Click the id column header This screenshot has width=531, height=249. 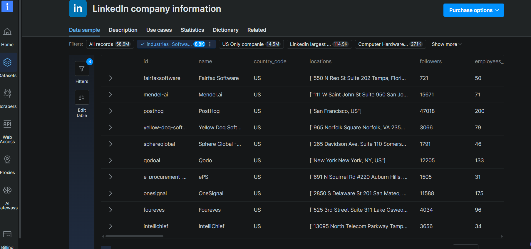click(146, 61)
